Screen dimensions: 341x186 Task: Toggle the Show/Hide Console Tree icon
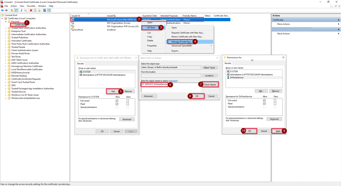click(x=16, y=10)
